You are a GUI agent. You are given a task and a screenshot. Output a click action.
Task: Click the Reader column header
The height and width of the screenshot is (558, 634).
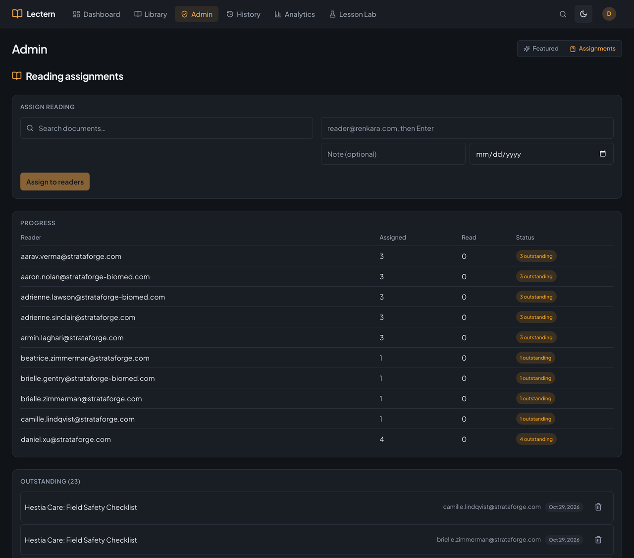(31, 238)
